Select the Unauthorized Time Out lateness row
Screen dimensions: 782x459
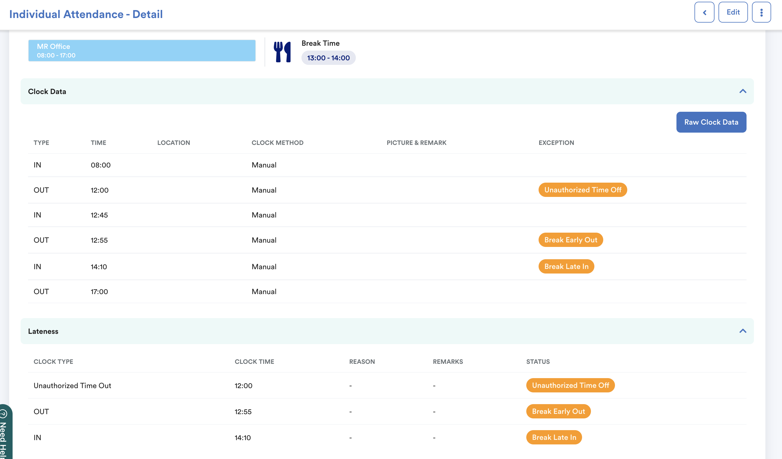(x=72, y=386)
